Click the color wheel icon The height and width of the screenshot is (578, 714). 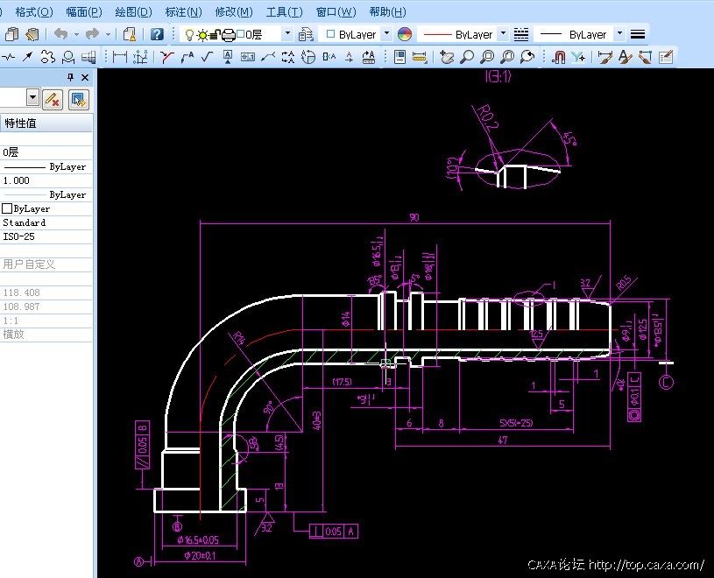click(x=405, y=34)
